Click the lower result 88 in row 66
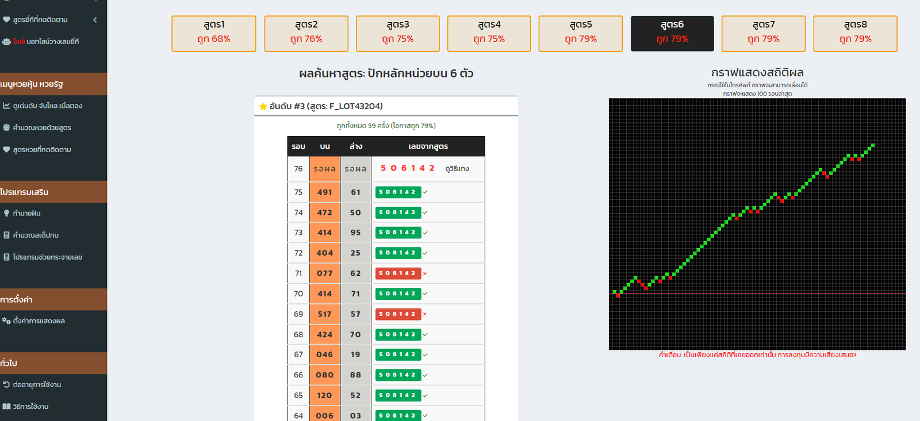The width and height of the screenshot is (920, 421). click(x=356, y=375)
